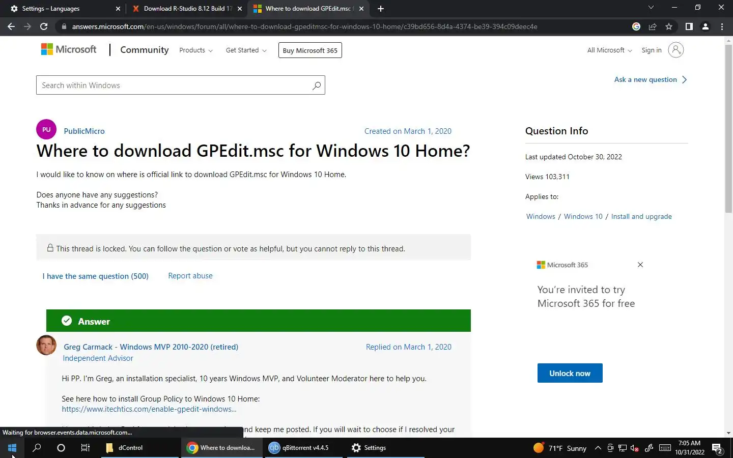Click the Unlock now button
The width and height of the screenshot is (733, 458).
[x=570, y=373]
